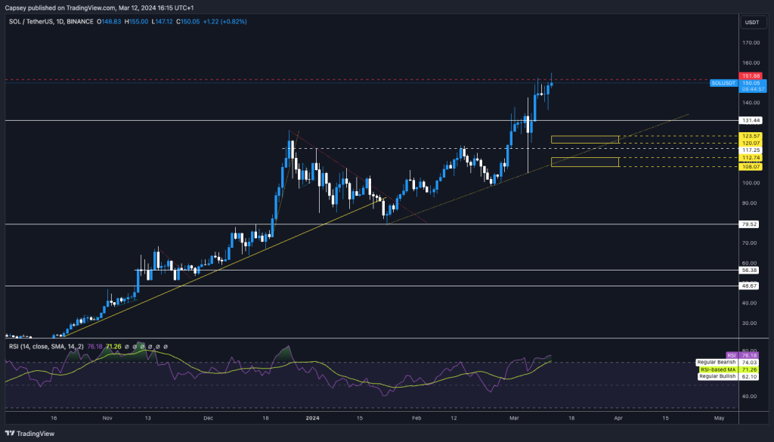Select the lower yellow rectangle zone on chart
Screen dimensions: 774x442
(585, 162)
